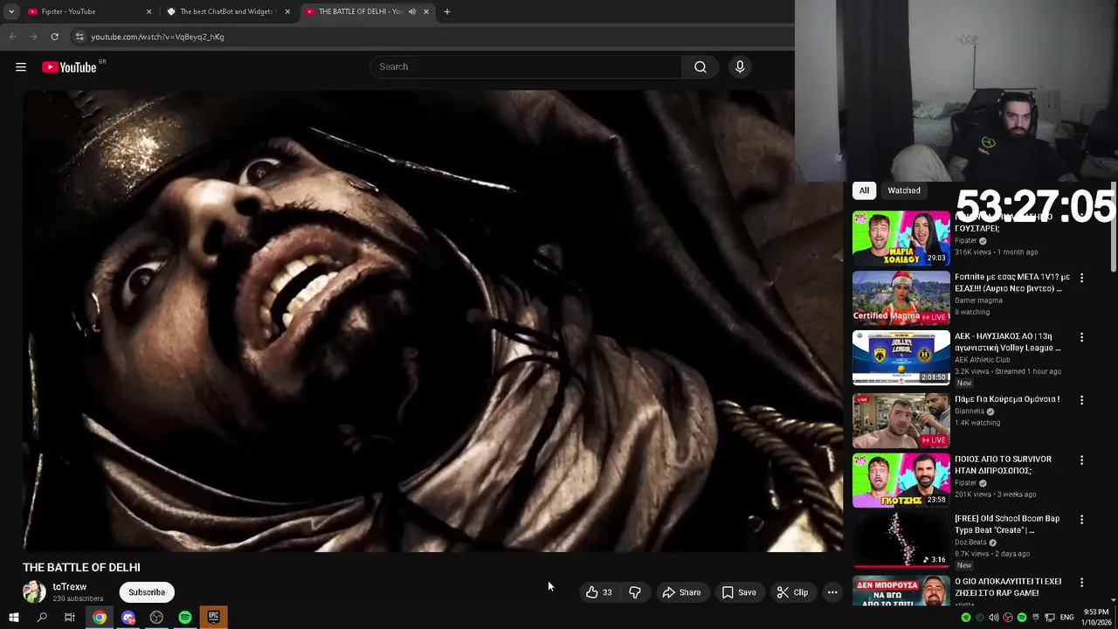Screen dimensions: 1118x629
Task: Click the search magnifier button
Action: (x=700, y=67)
